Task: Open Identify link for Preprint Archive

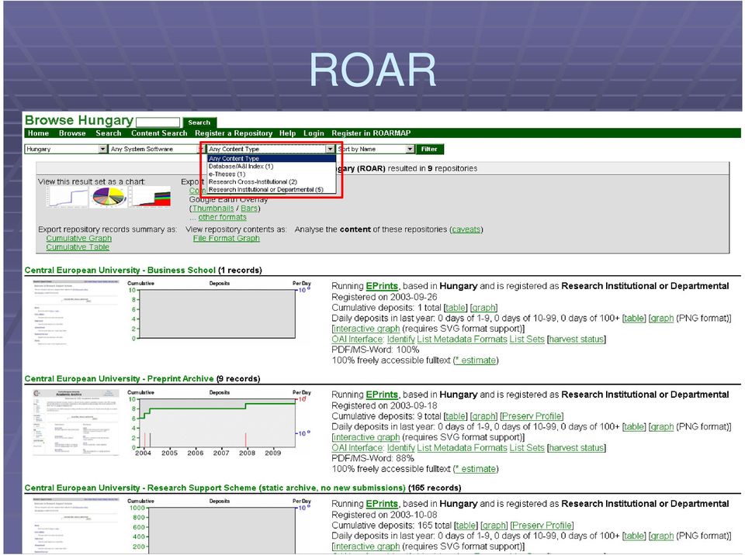Action: click(401, 448)
